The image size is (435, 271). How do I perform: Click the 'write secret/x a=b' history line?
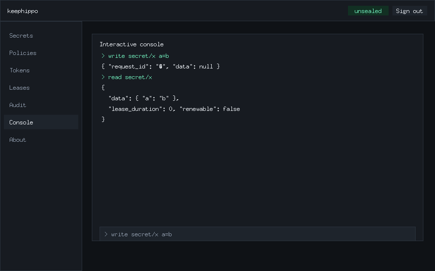[x=135, y=56]
